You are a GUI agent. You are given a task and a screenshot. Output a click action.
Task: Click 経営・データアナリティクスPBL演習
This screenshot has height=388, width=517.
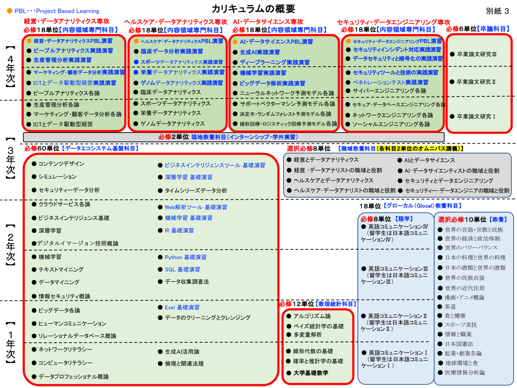click(x=73, y=41)
